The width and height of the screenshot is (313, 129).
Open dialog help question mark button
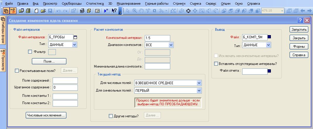(x=300, y=20)
